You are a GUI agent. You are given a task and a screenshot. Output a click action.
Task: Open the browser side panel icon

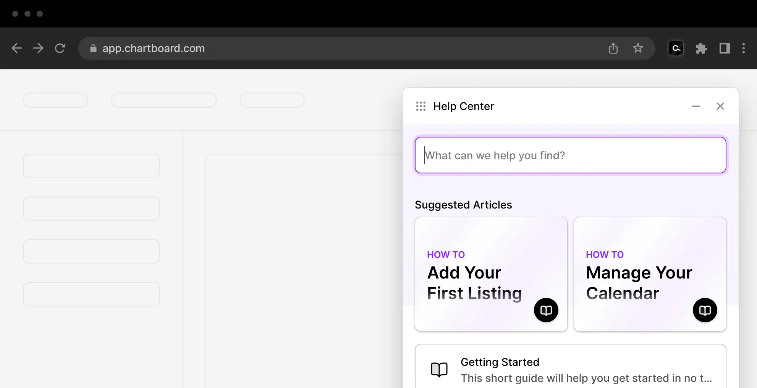pyautogui.click(x=725, y=48)
